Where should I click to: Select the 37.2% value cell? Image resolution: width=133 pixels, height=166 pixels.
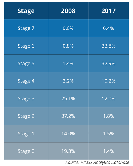coord(68,116)
